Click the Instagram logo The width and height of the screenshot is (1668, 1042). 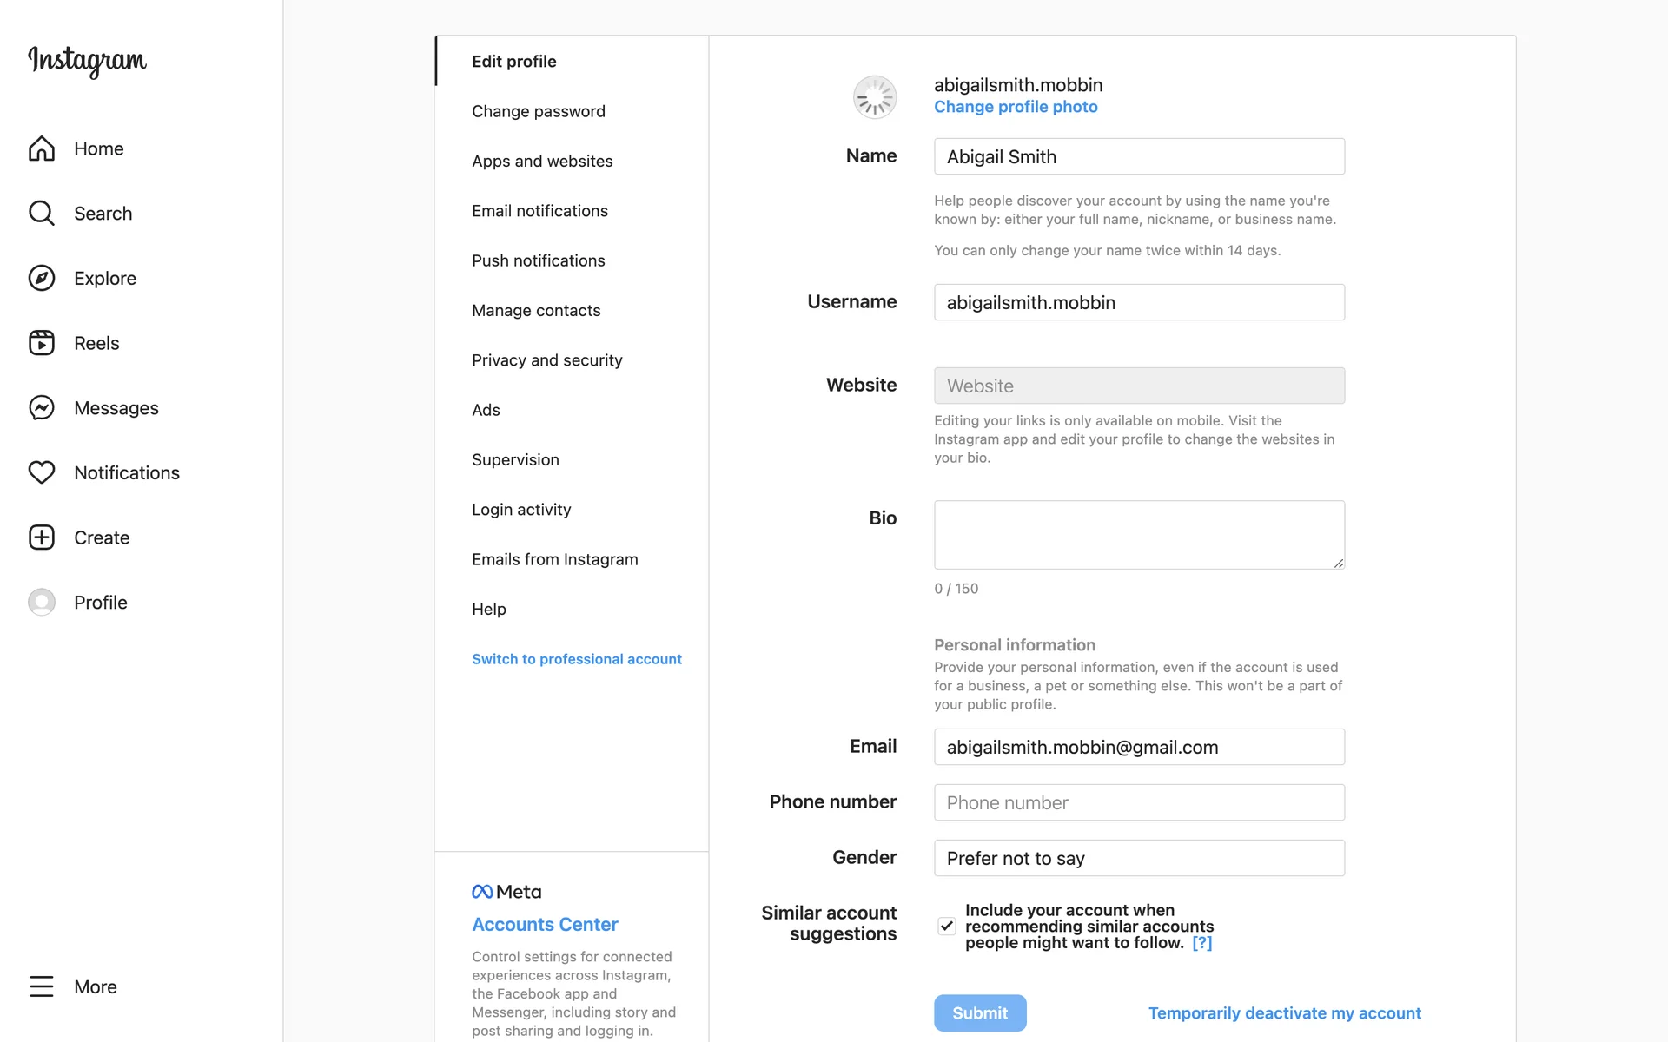(87, 61)
